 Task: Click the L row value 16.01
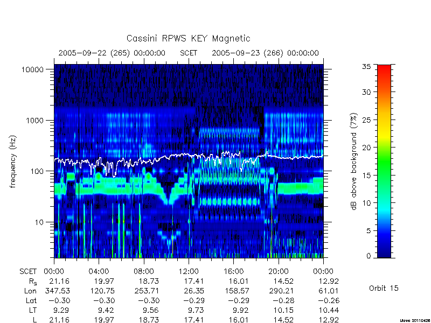point(239,320)
